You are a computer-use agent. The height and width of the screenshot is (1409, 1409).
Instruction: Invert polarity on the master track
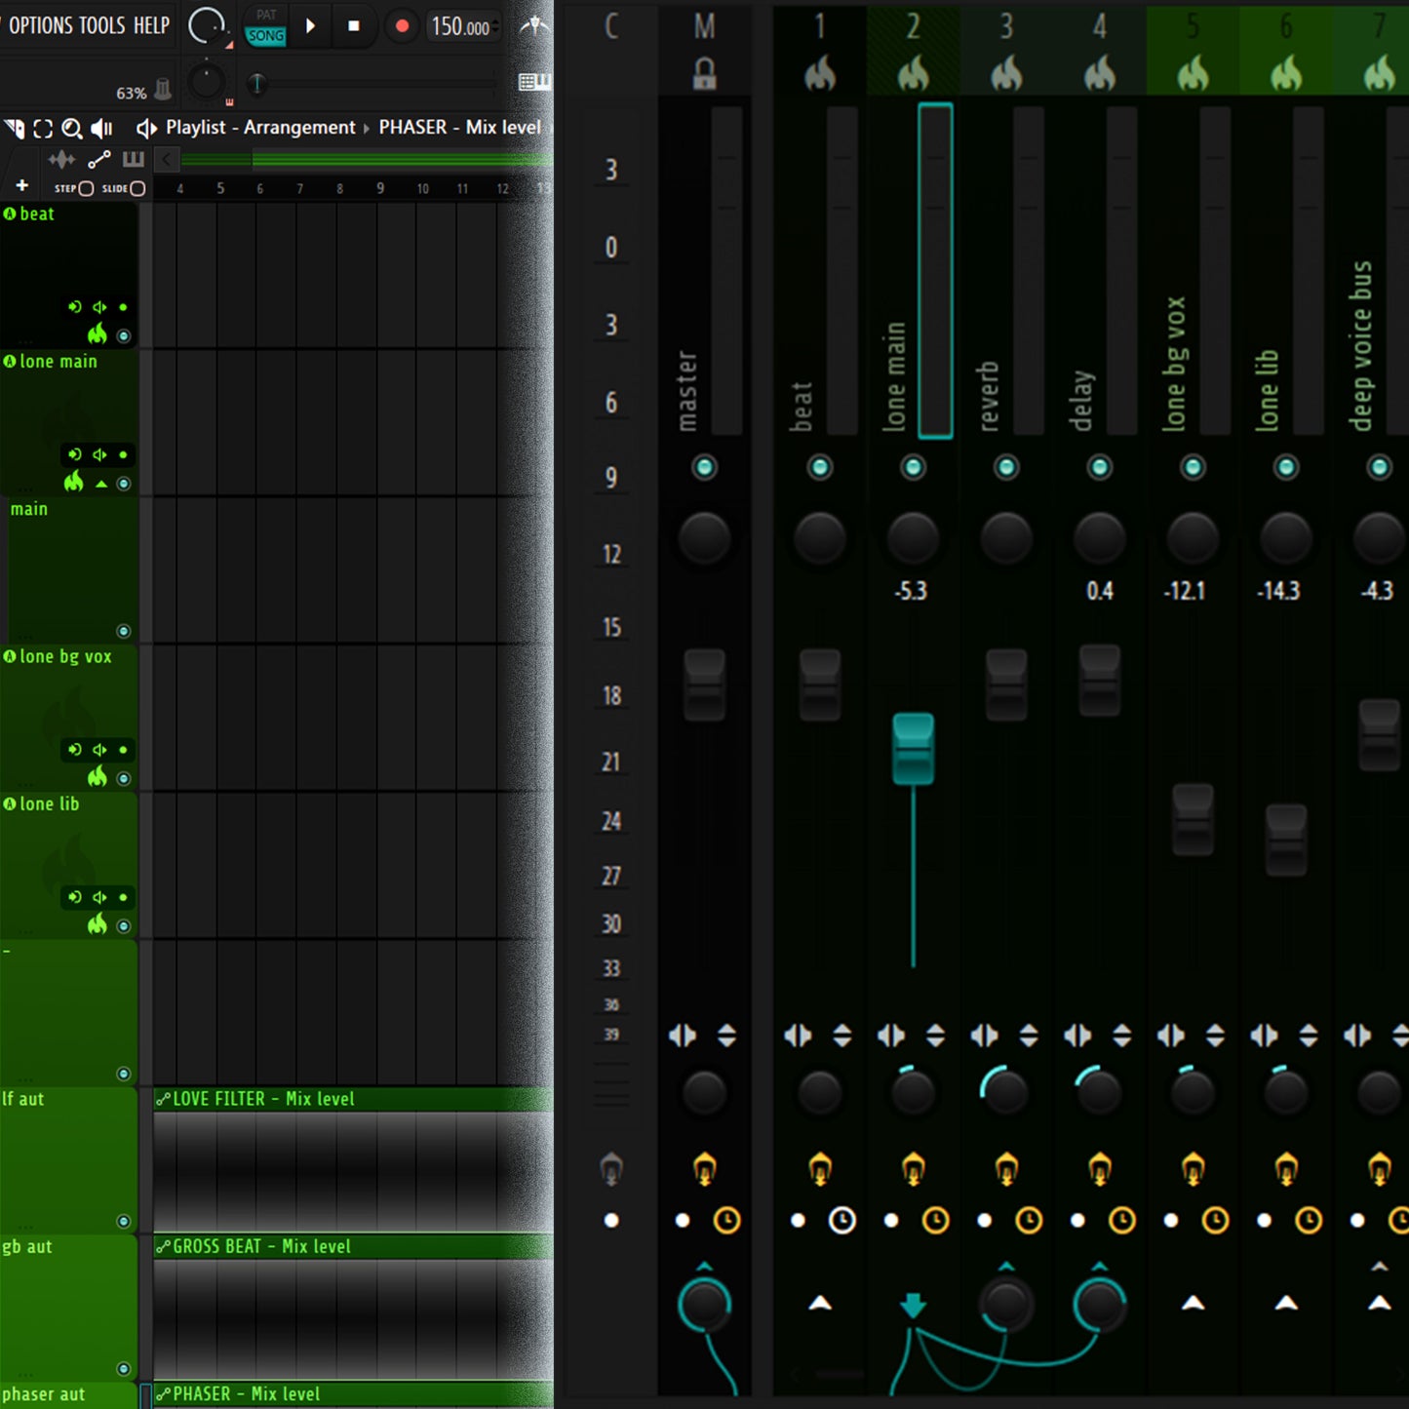(x=726, y=1036)
